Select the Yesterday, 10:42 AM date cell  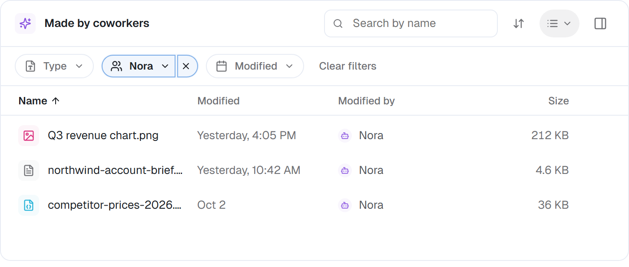249,170
